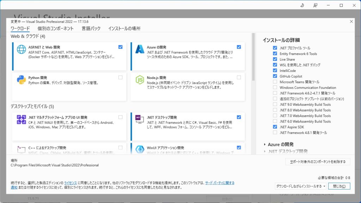Check .NET 7.0 WebAssembly Build Tools
Screen dimensions: 361x203
coord(275,116)
